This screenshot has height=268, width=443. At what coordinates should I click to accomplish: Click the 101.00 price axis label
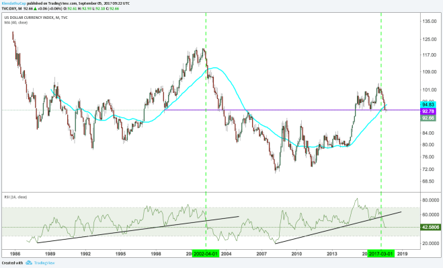click(429, 90)
